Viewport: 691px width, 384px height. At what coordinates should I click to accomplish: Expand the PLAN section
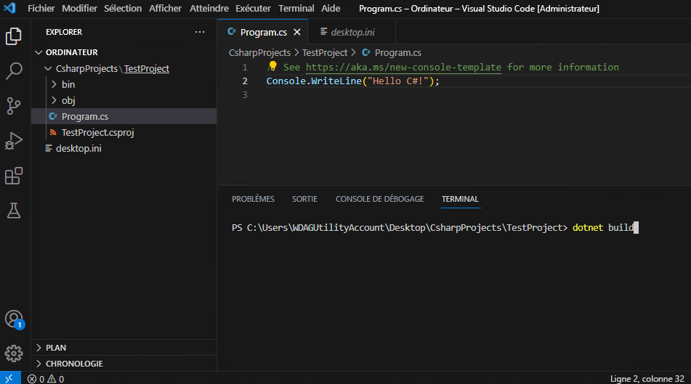coord(39,348)
